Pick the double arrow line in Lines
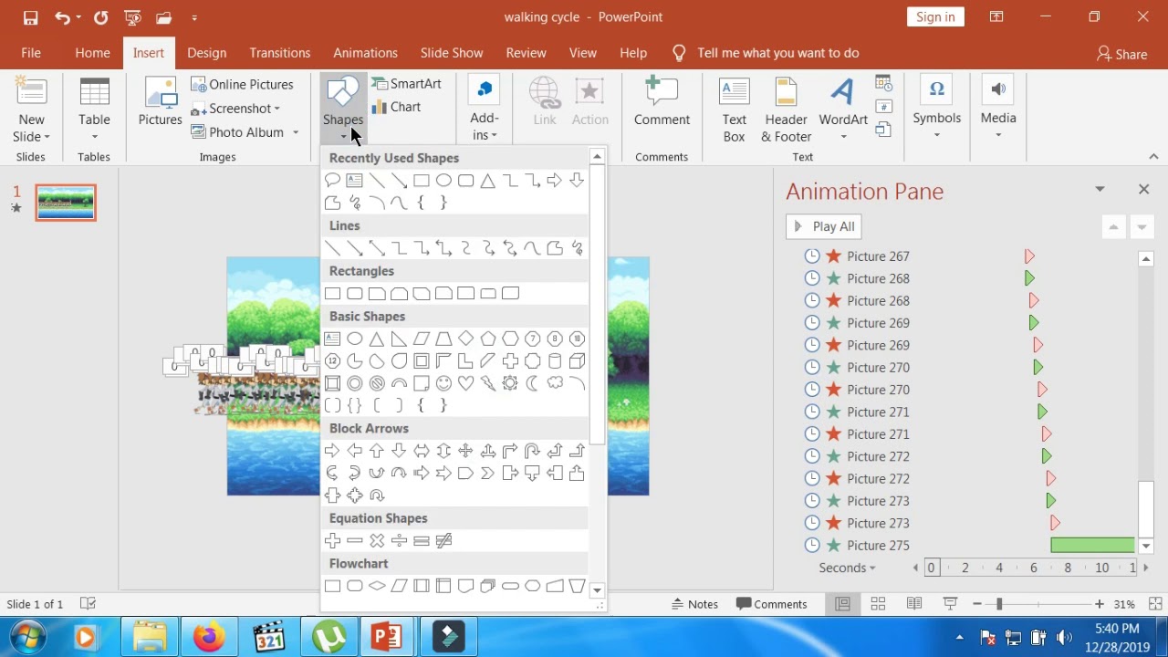The height and width of the screenshot is (657, 1168). (377, 248)
